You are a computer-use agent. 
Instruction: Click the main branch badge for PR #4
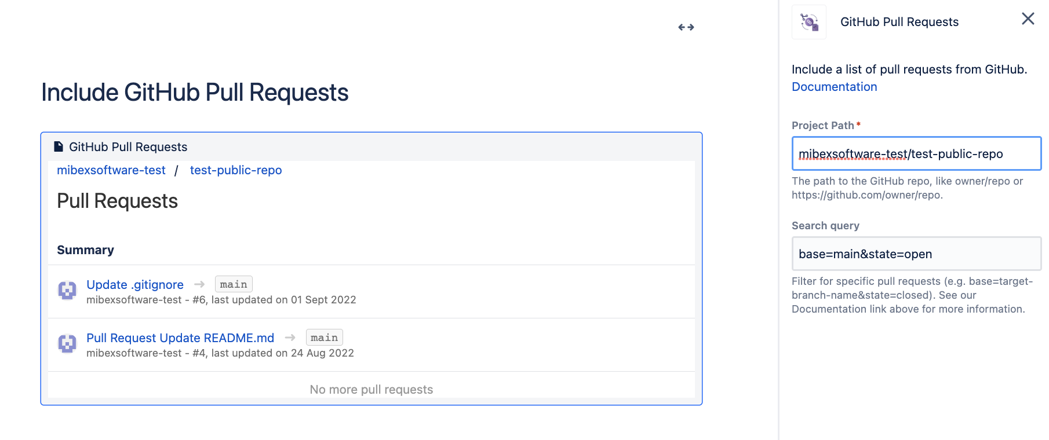324,338
